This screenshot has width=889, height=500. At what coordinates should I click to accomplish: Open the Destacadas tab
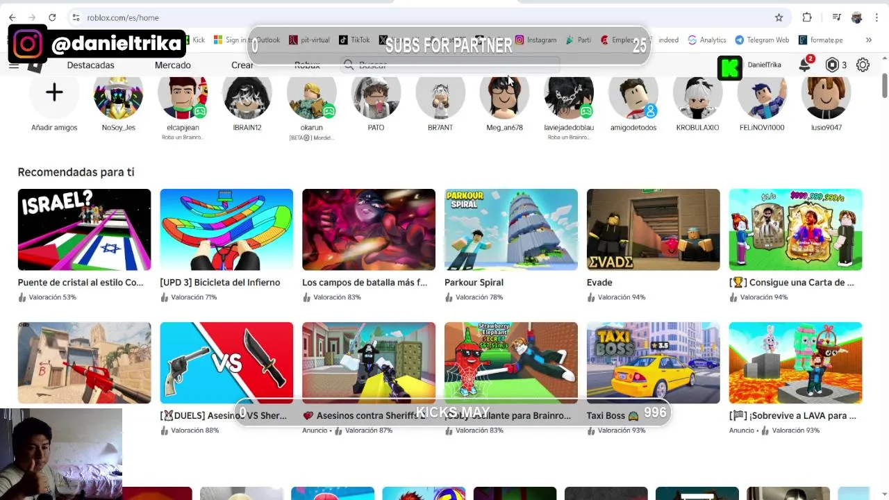[90, 65]
